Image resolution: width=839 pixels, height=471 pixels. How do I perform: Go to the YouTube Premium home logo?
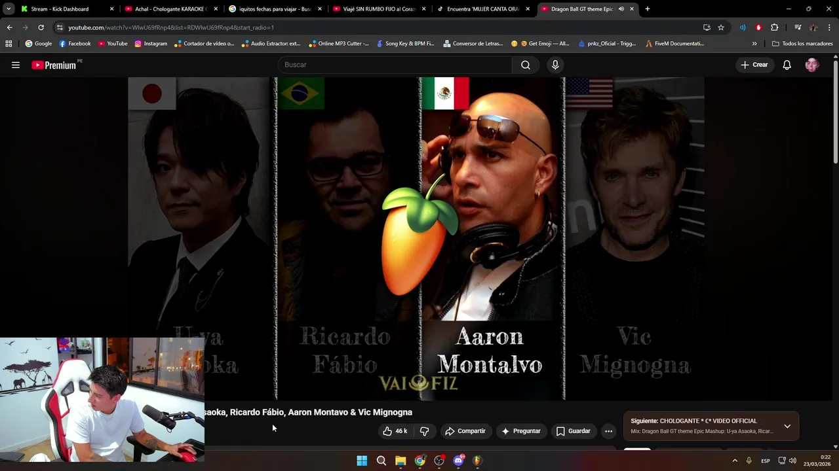pos(54,65)
